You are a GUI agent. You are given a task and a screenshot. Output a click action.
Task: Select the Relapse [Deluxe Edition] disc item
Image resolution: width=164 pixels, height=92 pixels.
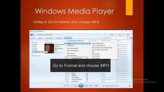point(38,52)
